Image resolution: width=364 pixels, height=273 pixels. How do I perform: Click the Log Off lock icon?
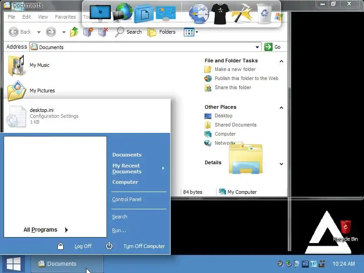[x=61, y=246]
